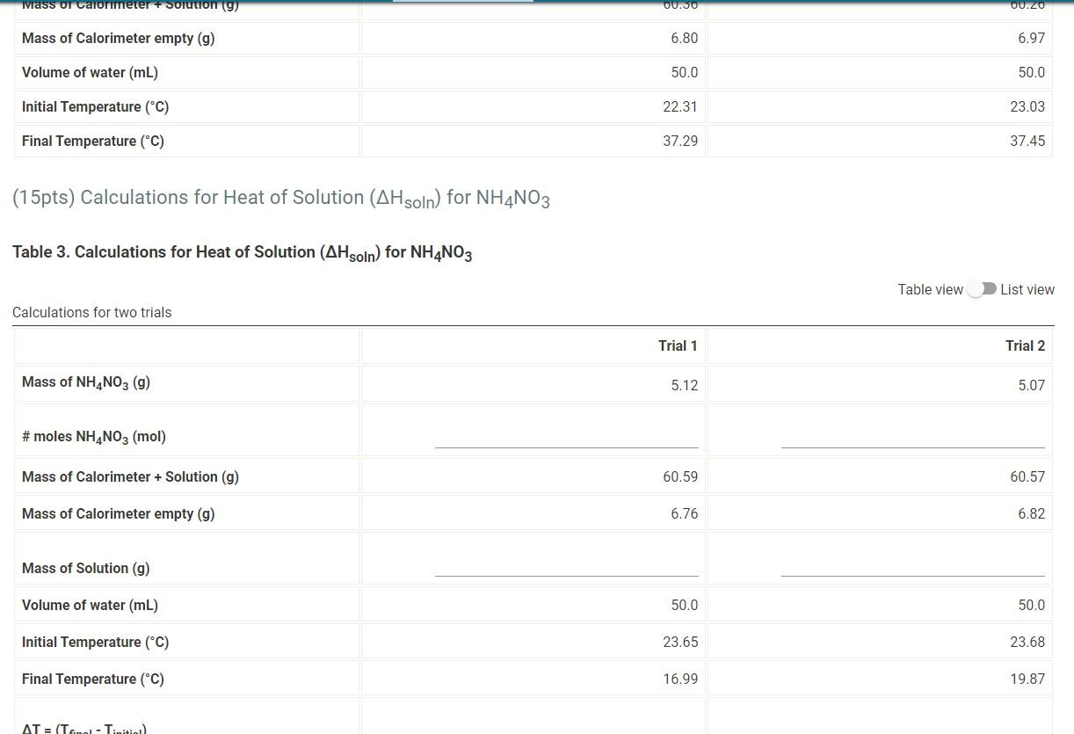The image size is (1074, 734).
Task: Click the ΔT row label at the bottom
Action: 79,728
